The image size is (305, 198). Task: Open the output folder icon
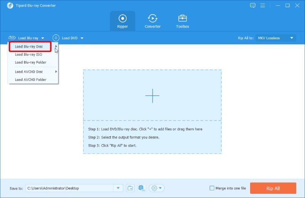[x=130, y=188]
